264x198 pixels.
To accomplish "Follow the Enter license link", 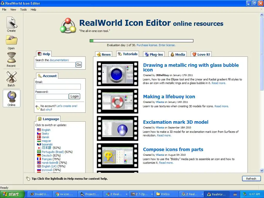I will (167, 45).
